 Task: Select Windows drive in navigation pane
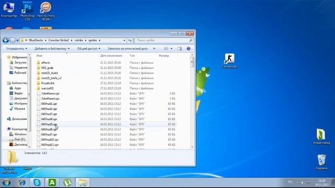point(18,134)
